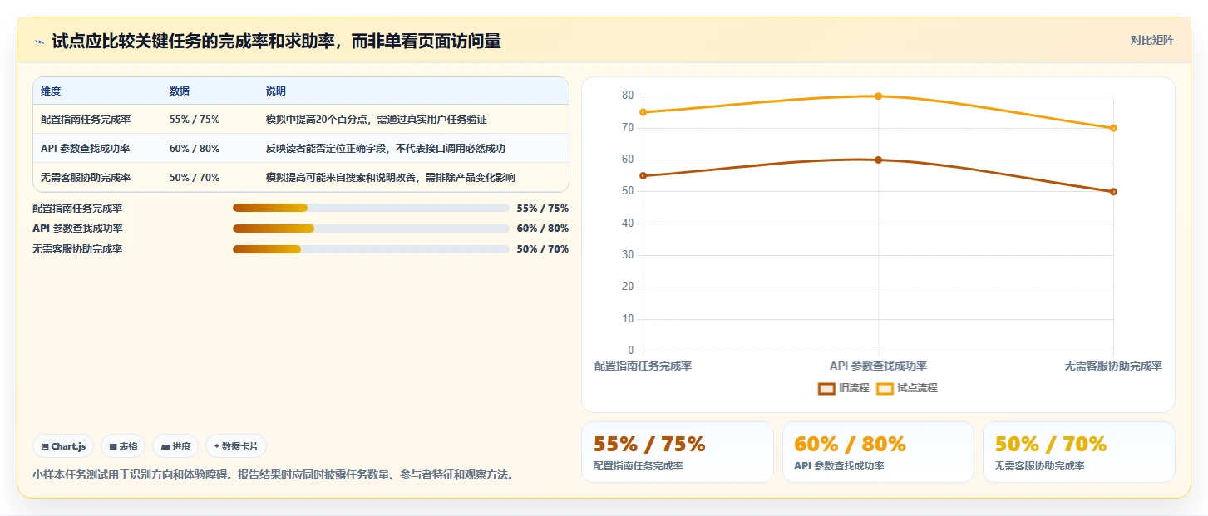The image size is (1208, 516).
Task: Click table cell 配置指南任务完成率
Action: pos(86,120)
